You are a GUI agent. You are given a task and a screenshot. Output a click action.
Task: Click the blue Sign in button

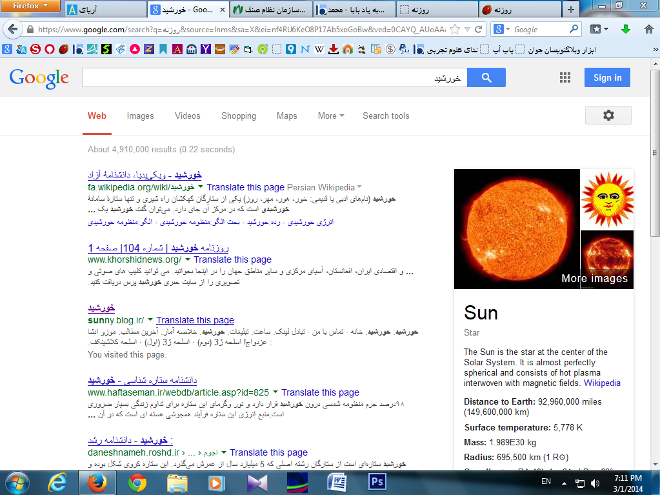click(x=607, y=77)
